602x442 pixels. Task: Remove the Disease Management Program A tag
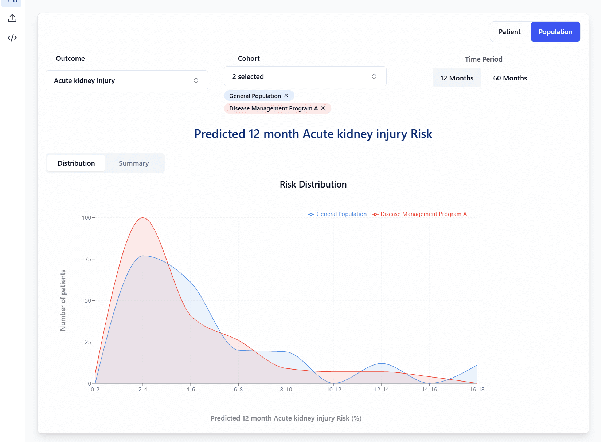point(323,108)
